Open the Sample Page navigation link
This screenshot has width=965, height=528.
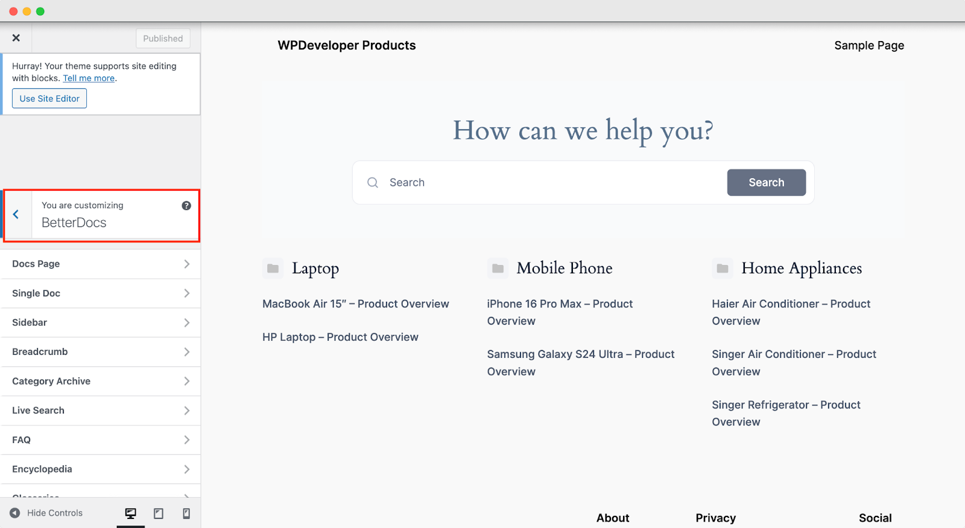pyautogui.click(x=868, y=45)
